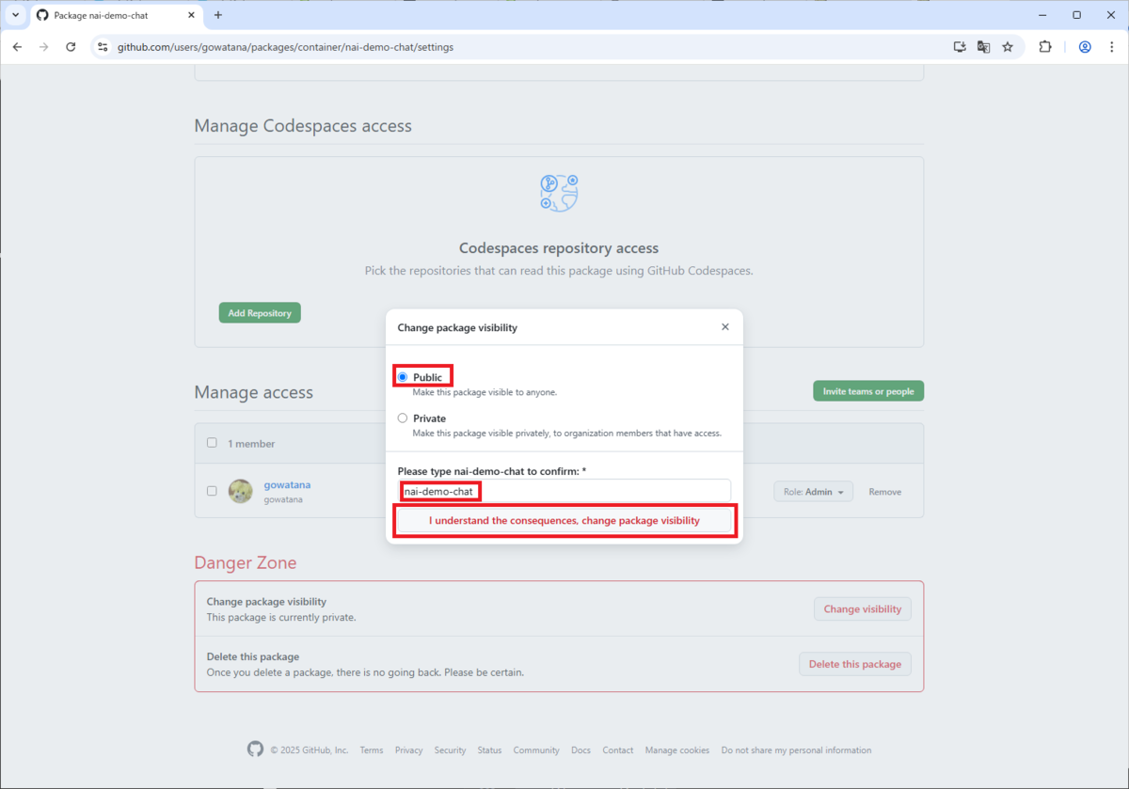Screen dimensions: 1129x789
Task: Click the browser forward arrow
Action: [x=43, y=47]
